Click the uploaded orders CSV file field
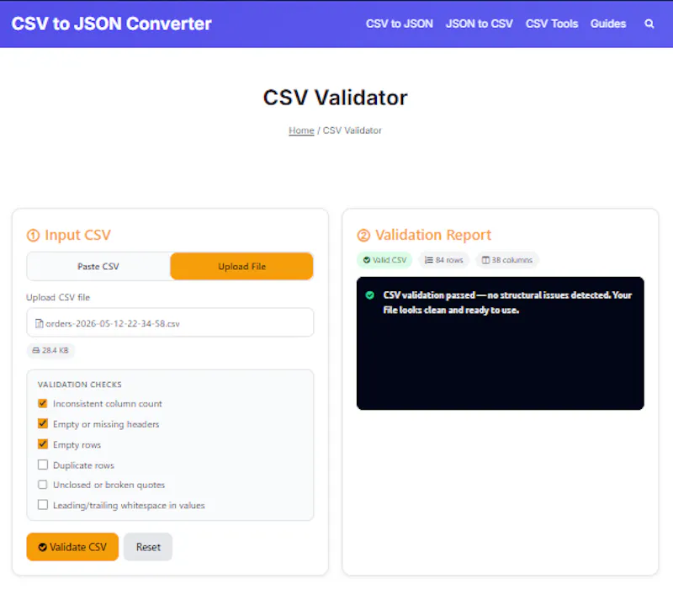 click(x=170, y=322)
